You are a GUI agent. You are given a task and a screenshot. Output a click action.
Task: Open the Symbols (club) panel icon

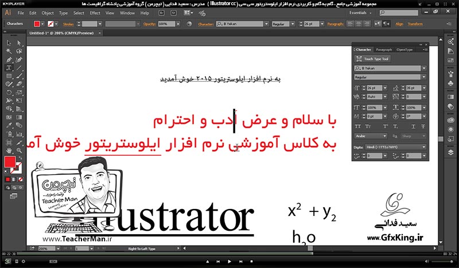tap(451, 84)
